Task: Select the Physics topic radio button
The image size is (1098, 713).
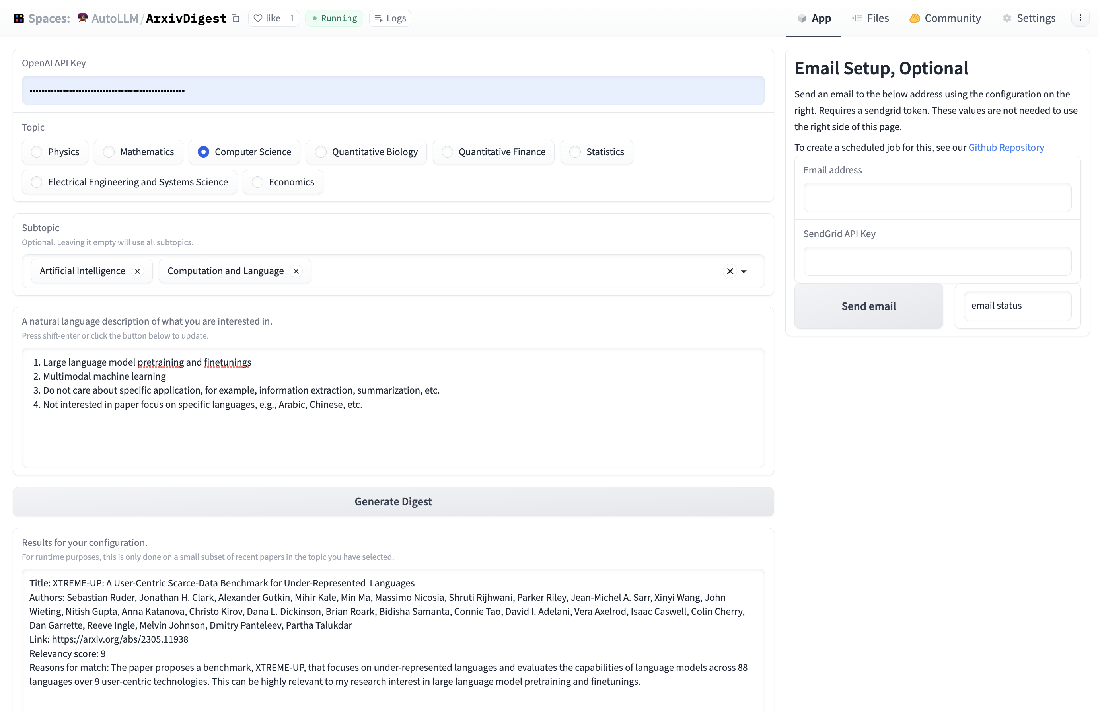Action: coord(37,152)
